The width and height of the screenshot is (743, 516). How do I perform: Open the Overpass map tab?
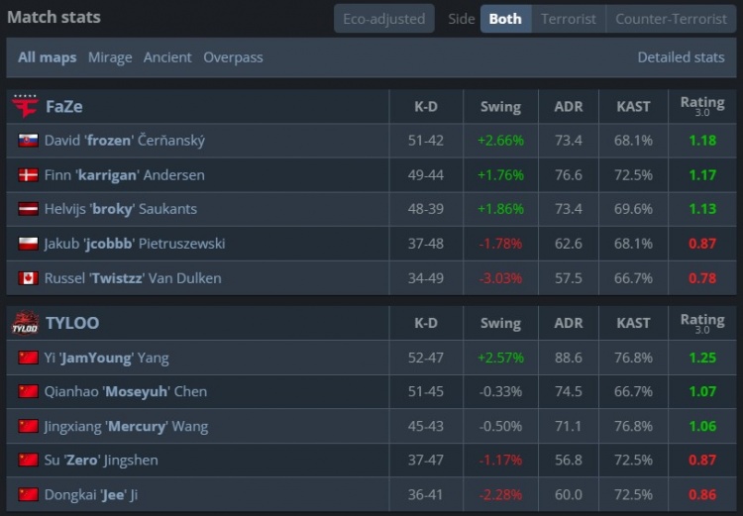[233, 57]
